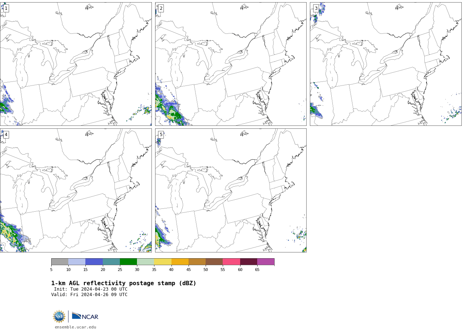
Task: Select the 10-15 dBZ light blue swatch
Action: tap(77, 262)
